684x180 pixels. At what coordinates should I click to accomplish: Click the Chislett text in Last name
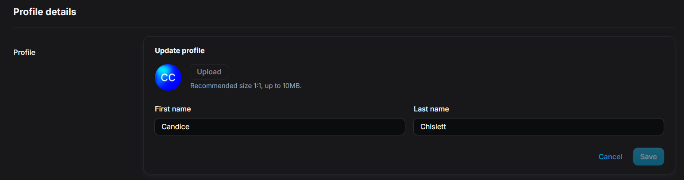point(433,127)
